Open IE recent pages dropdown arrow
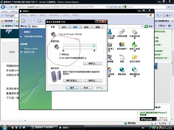Viewport: 174px width, 130px height. click(11, 7)
